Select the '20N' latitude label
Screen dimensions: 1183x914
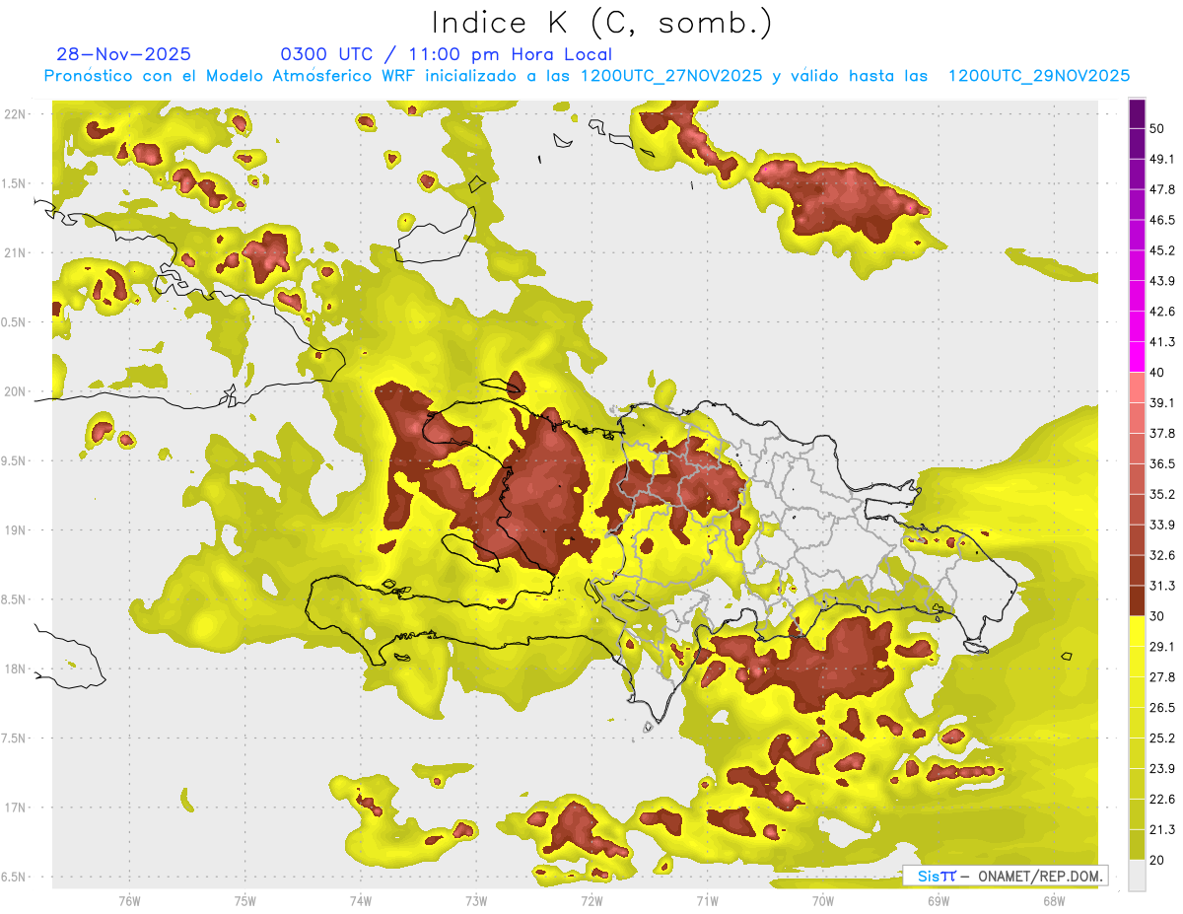click(x=15, y=391)
